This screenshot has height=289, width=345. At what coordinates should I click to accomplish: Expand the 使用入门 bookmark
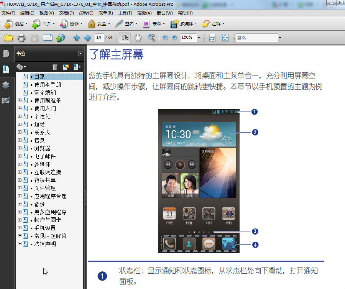click(20, 108)
